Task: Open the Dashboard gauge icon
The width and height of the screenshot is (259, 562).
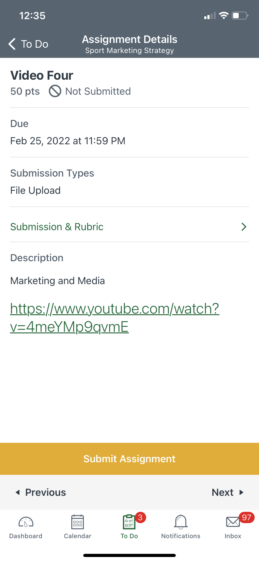Action: pyautogui.click(x=26, y=522)
